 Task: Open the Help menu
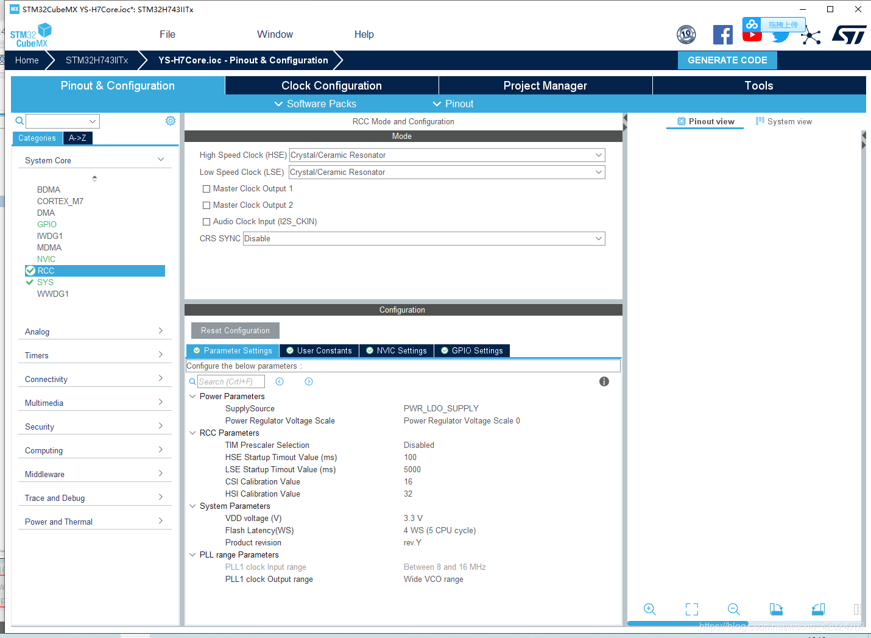tap(364, 35)
